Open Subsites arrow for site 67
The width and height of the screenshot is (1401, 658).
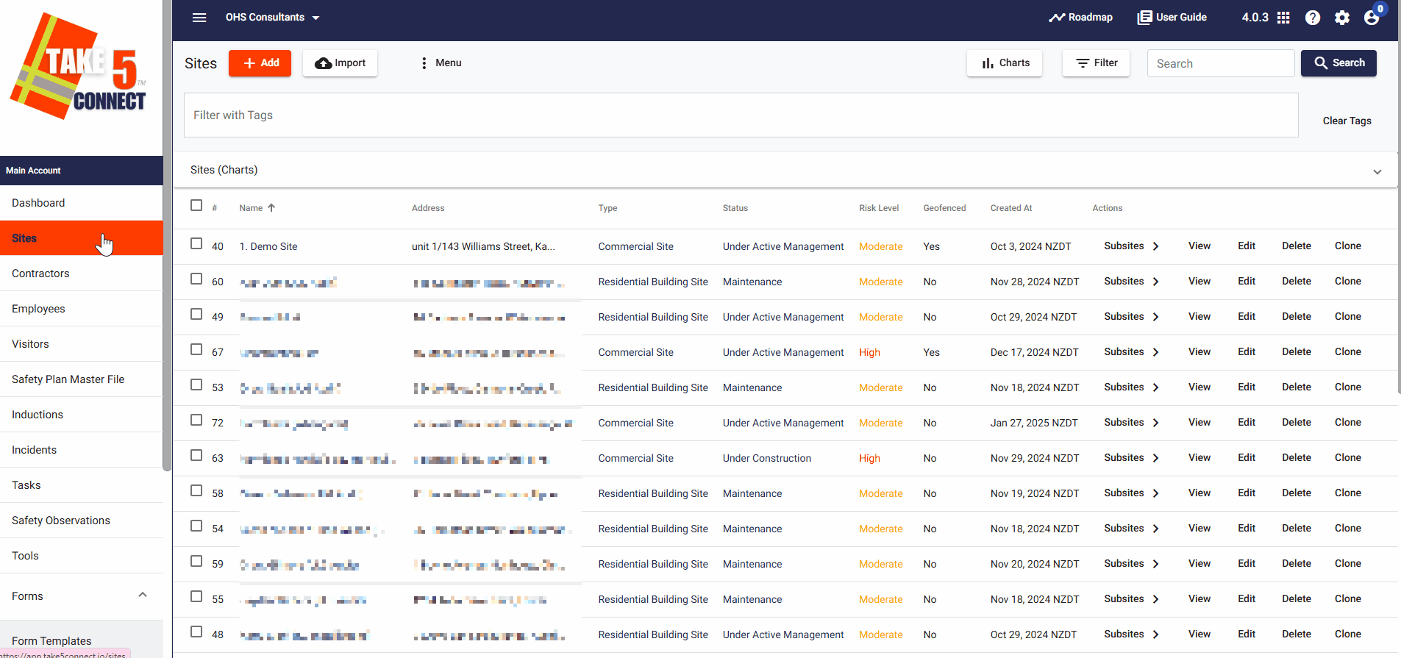1155,352
